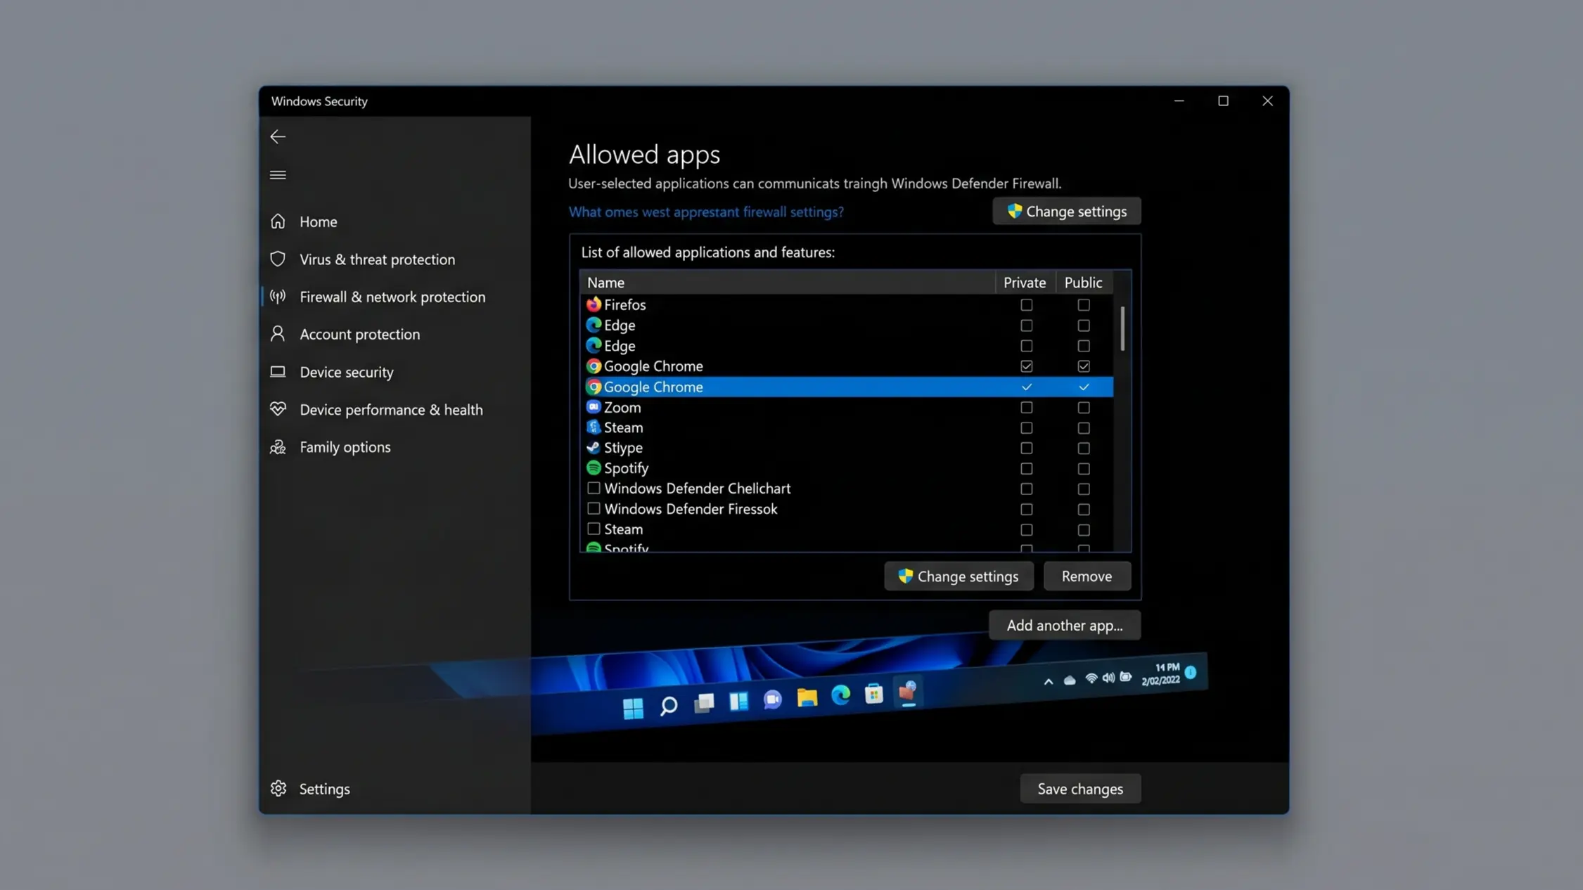Click the Zoom app icon in the list
1583x890 pixels.
594,407
